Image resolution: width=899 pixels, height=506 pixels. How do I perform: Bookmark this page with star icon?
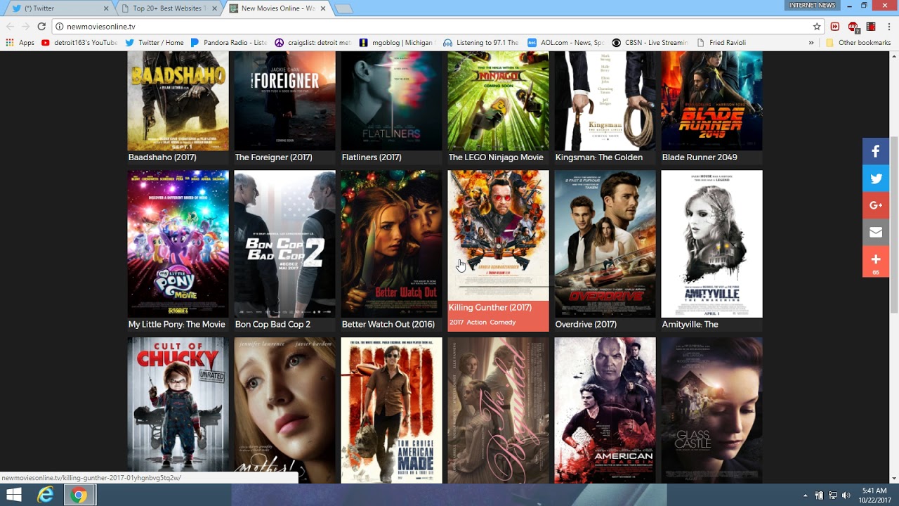(x=817, y=27)
